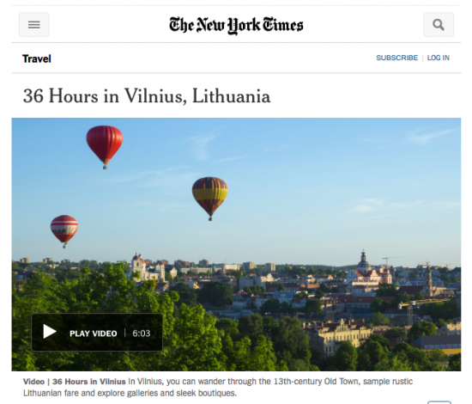This screenshot has width=472, height=404.
Task: Go to The New York Times homepage logo
Action: coord(236,25)
